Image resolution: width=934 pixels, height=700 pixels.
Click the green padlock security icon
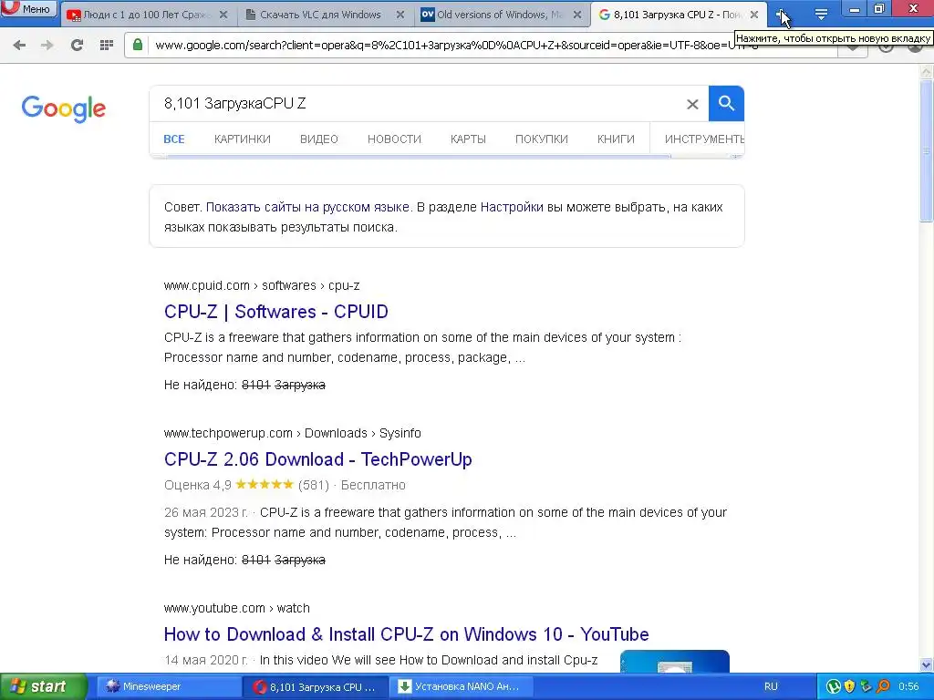coord(138,45)
